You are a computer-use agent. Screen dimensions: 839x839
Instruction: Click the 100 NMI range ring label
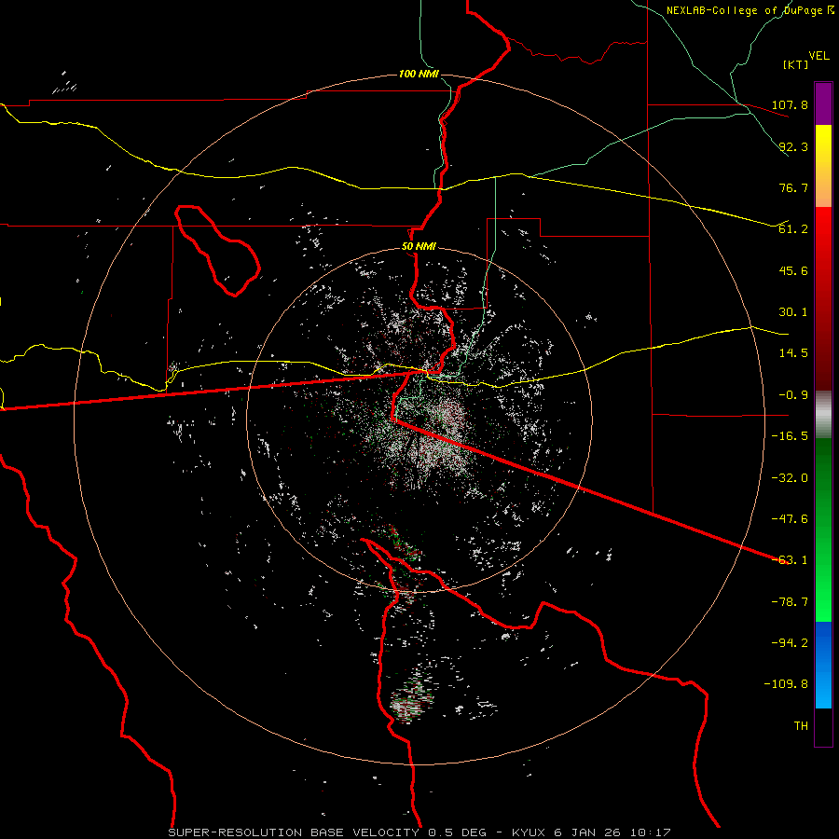pyautogui.click(x=419, y=74)
